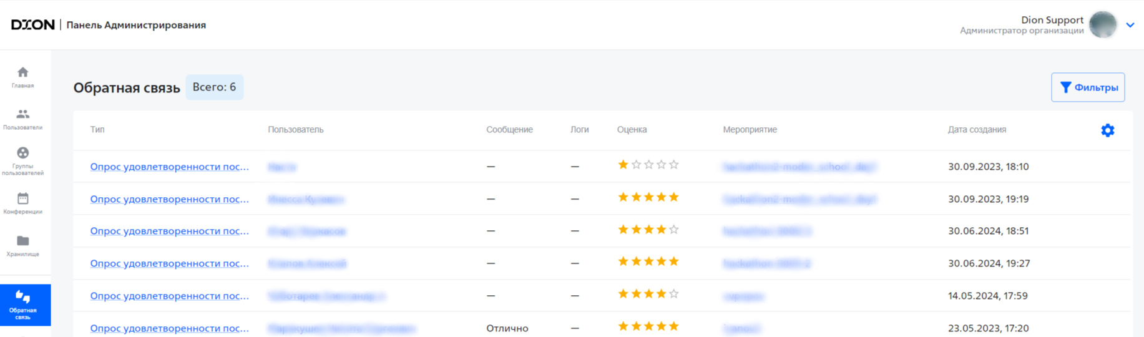The height and width of the screenshot is (337, 1144).
Task: Click the Dion Support profile avatar
Action: (1103, 25)
